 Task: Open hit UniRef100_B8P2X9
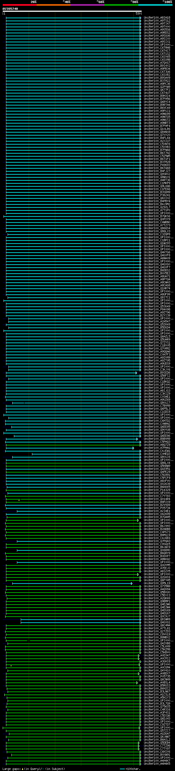coord(157,502)
